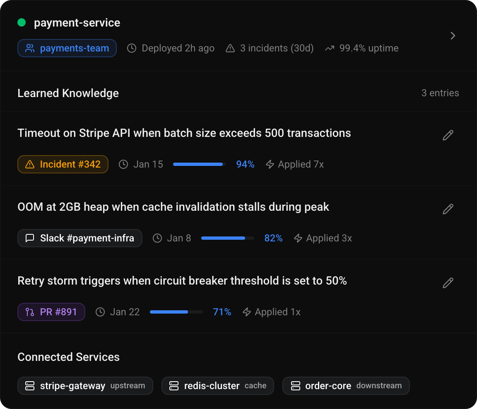Edit the Stripe API timeout entry
This screenshot has width=477, height=409.
pyautogui.click(x=448, y=135)
